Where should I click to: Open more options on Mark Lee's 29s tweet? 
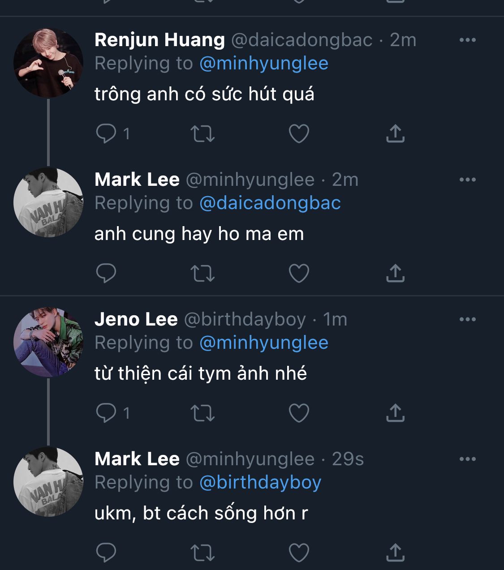(467, 459)
